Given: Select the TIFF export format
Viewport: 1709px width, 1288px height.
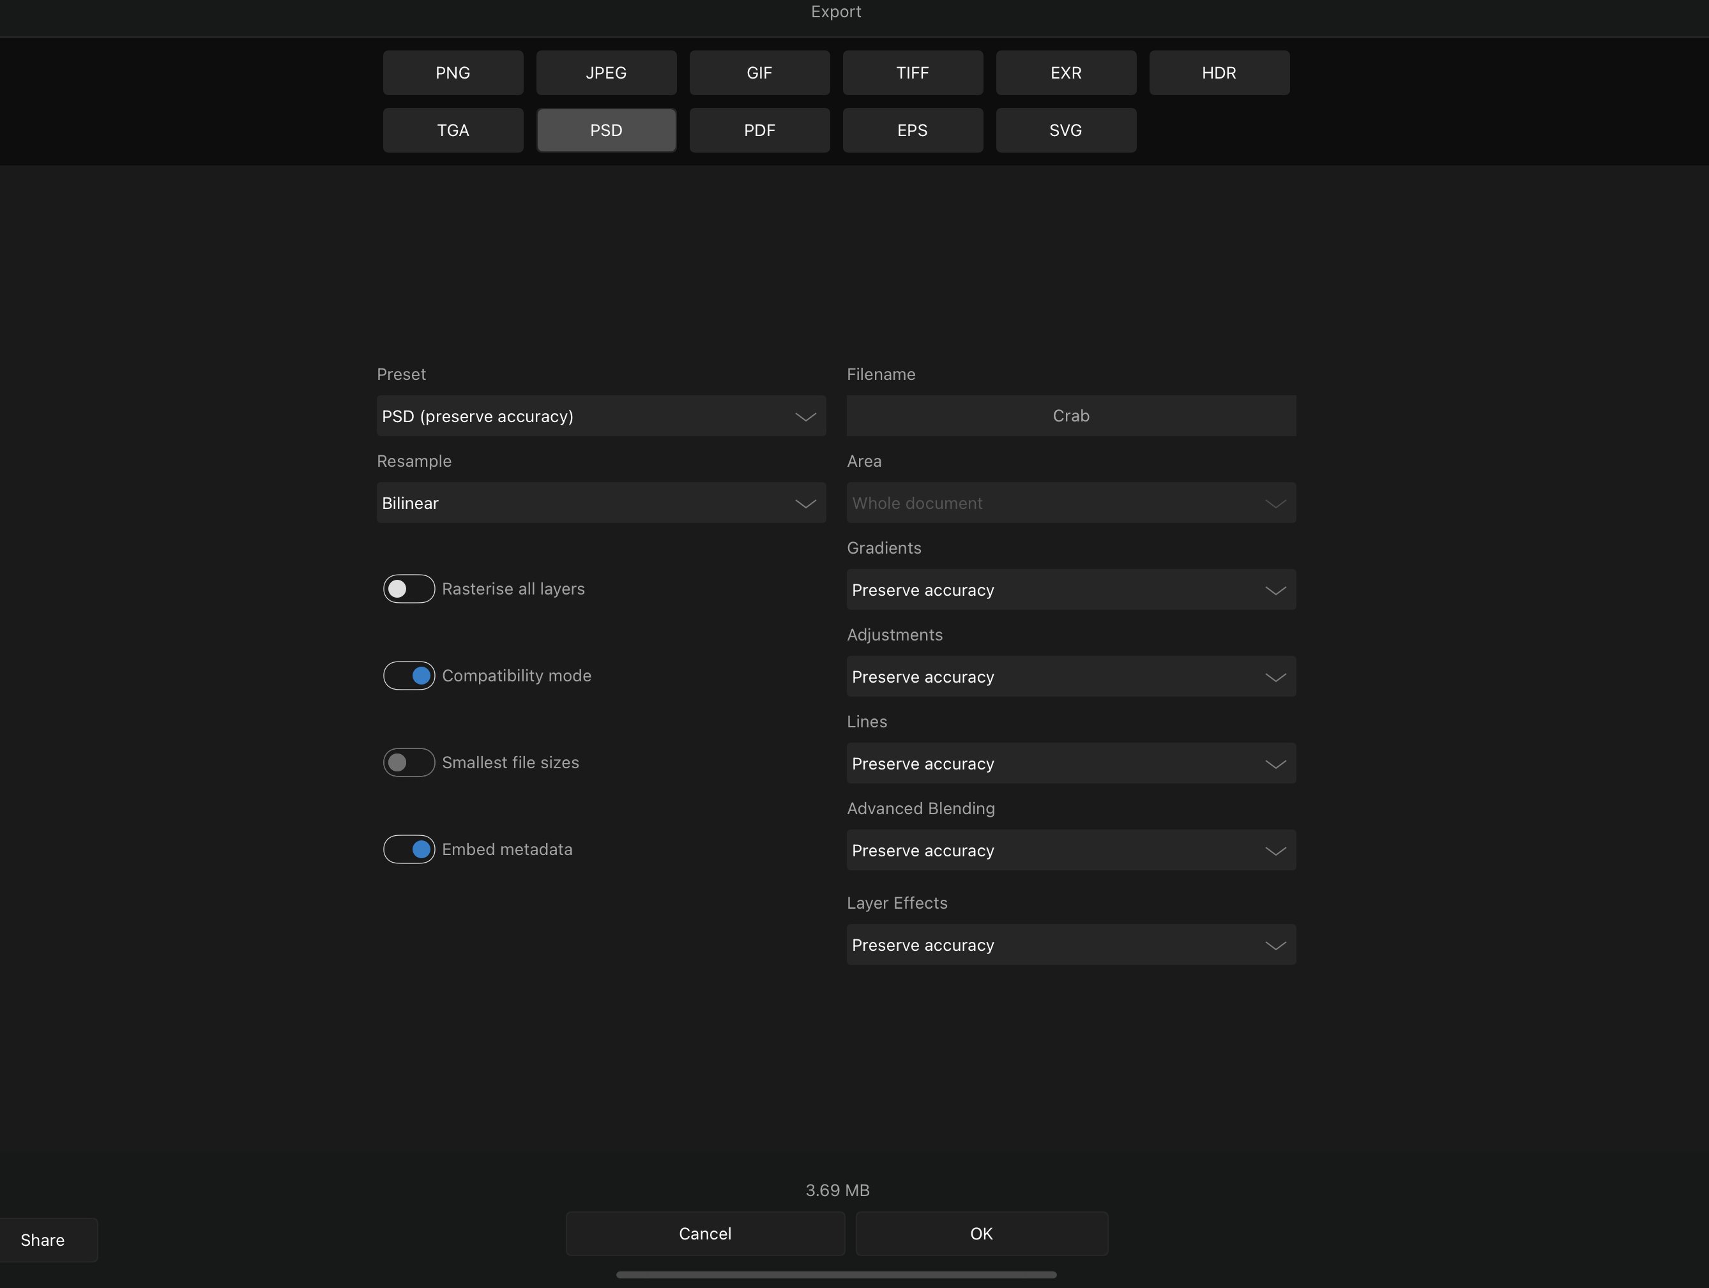Looking at the screenshot, I should pyautogui.click(x=913, y=73).
